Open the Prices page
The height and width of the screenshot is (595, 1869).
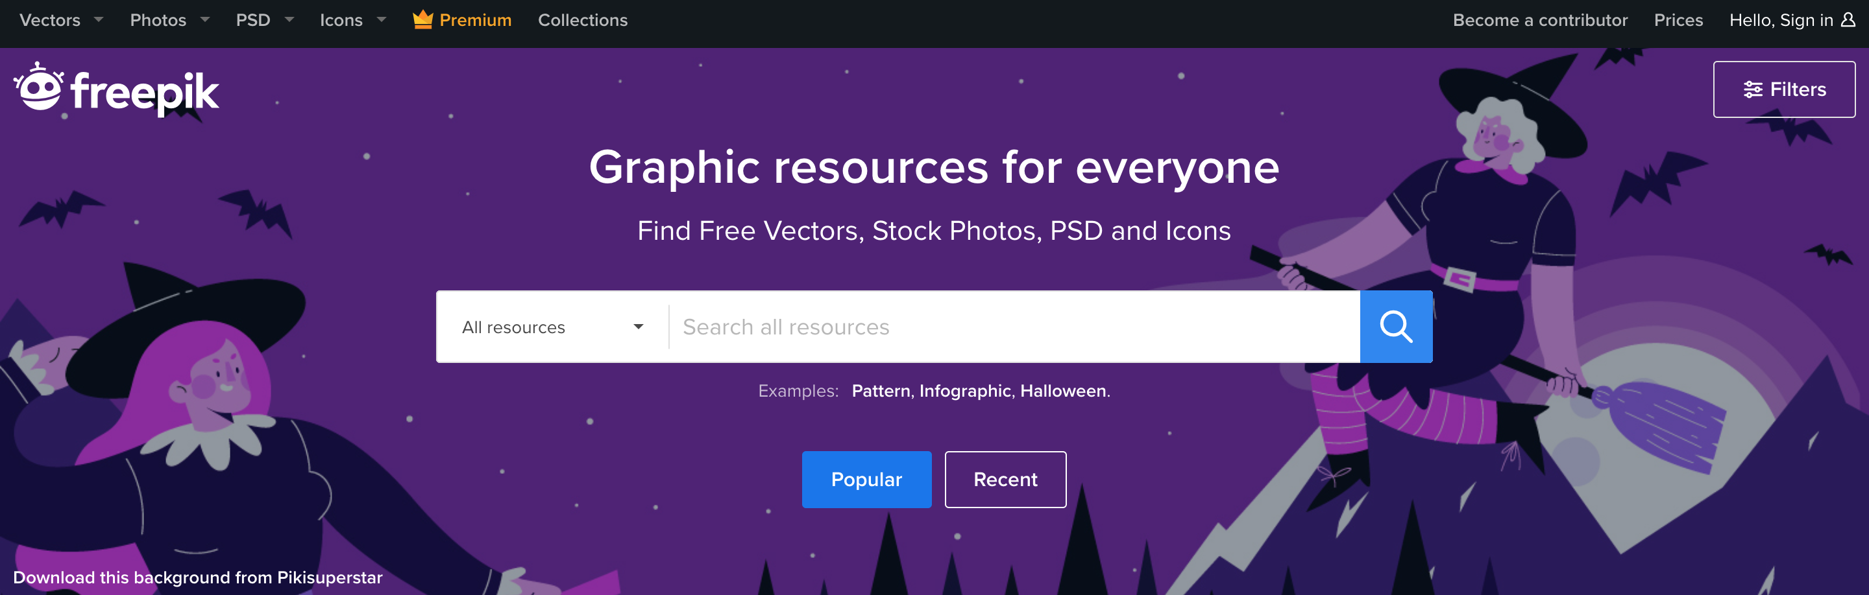(x=1678, y=20)
